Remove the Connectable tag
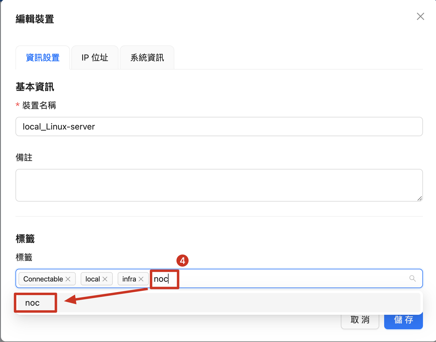This screenshot has width=436, height=342. point(68,279)
